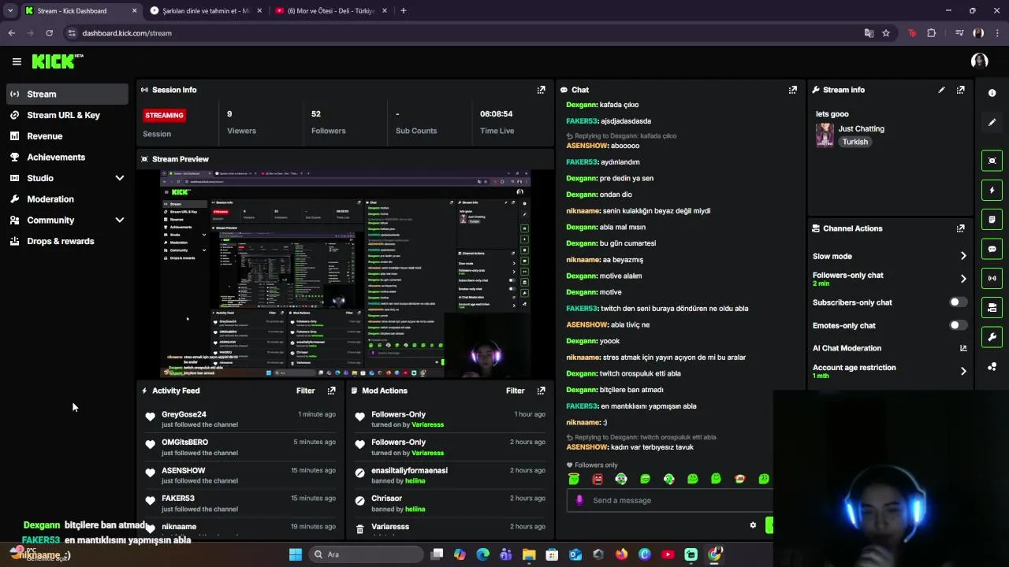Pop out the Session Info panel
Screen dimensions: 1009x567
(x=541, y=90)
